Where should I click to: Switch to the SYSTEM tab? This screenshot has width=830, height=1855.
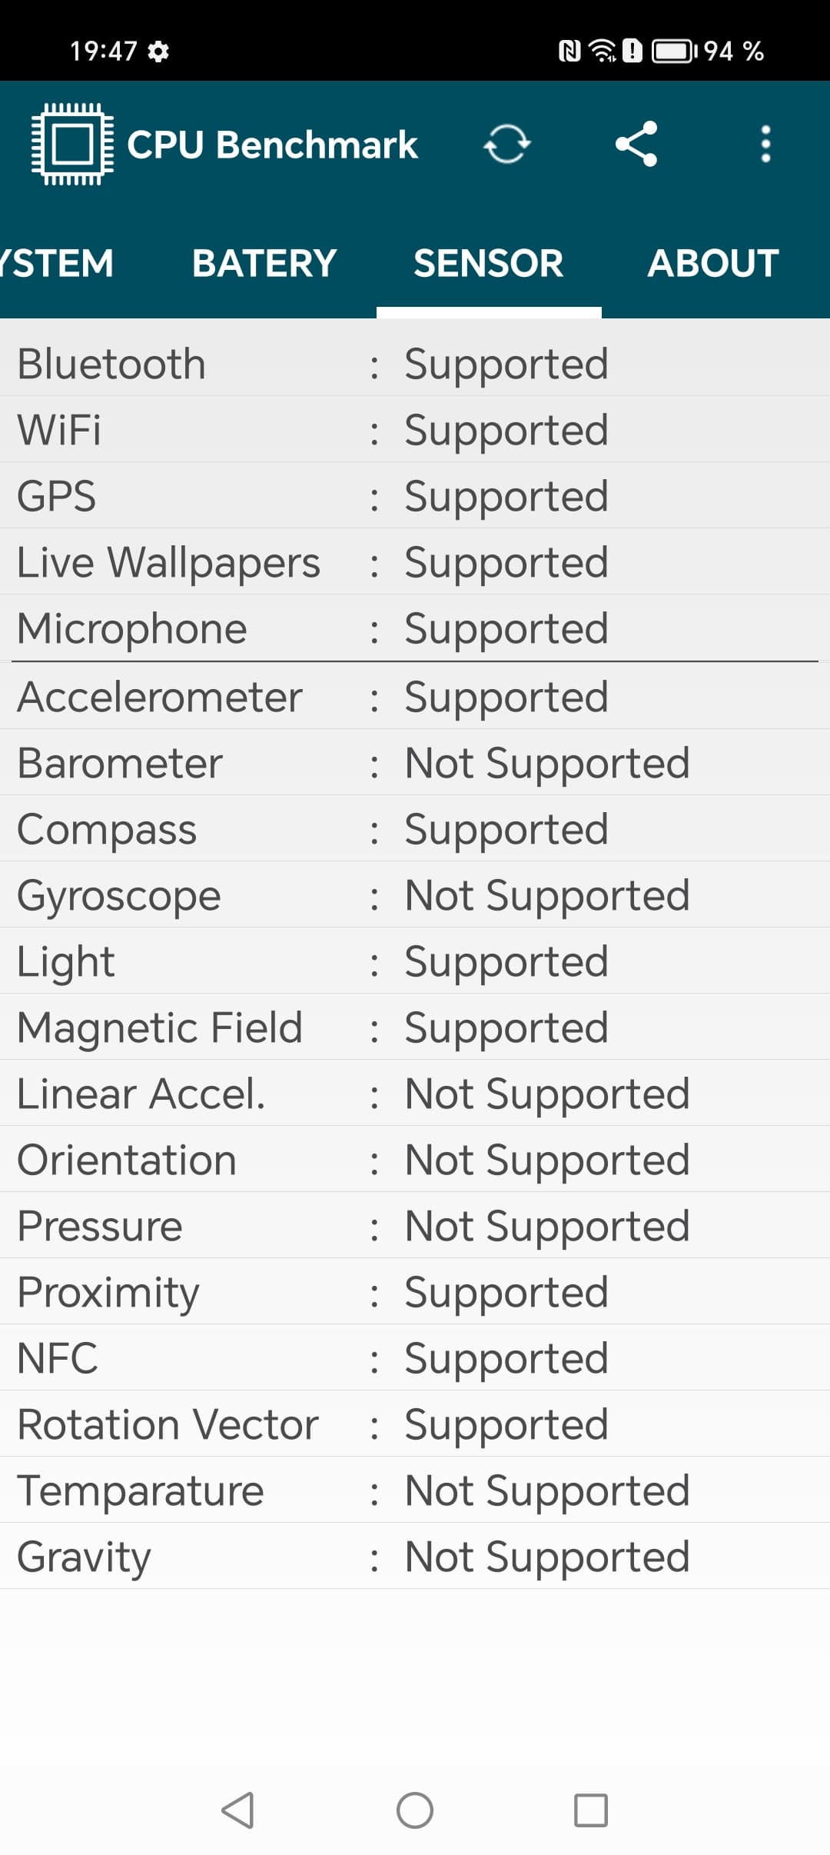point(58,263)
